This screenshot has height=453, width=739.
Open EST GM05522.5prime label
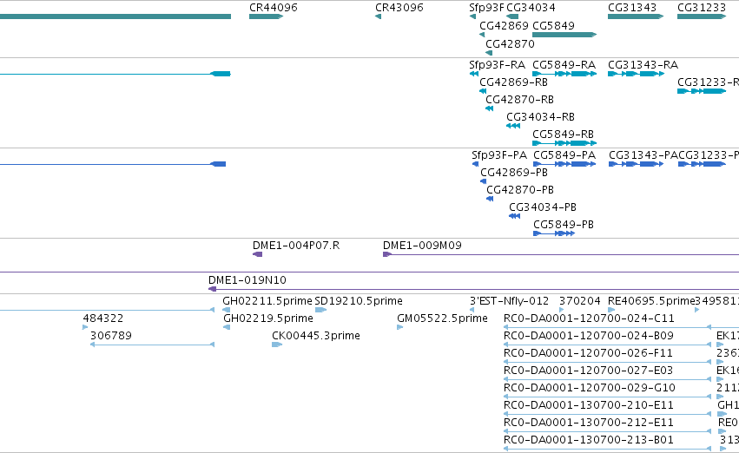click(442, 318)
